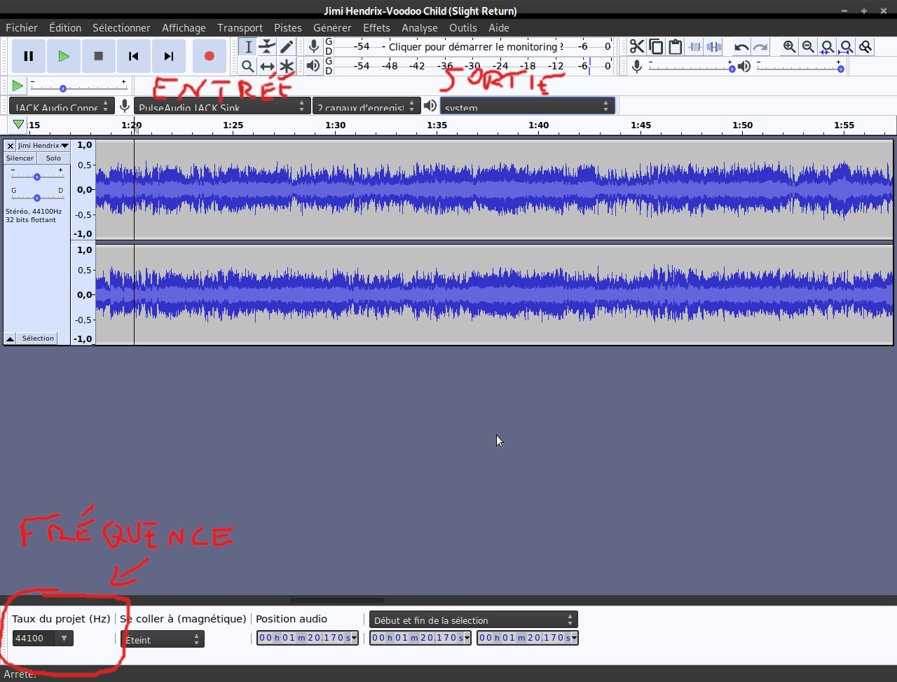Open the Pistes menu

coord(288,28)
